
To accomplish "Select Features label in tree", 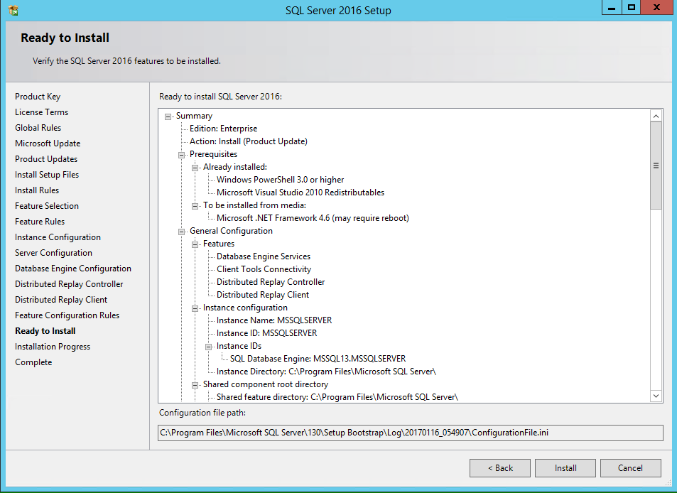I will click(x=219, y=244).
